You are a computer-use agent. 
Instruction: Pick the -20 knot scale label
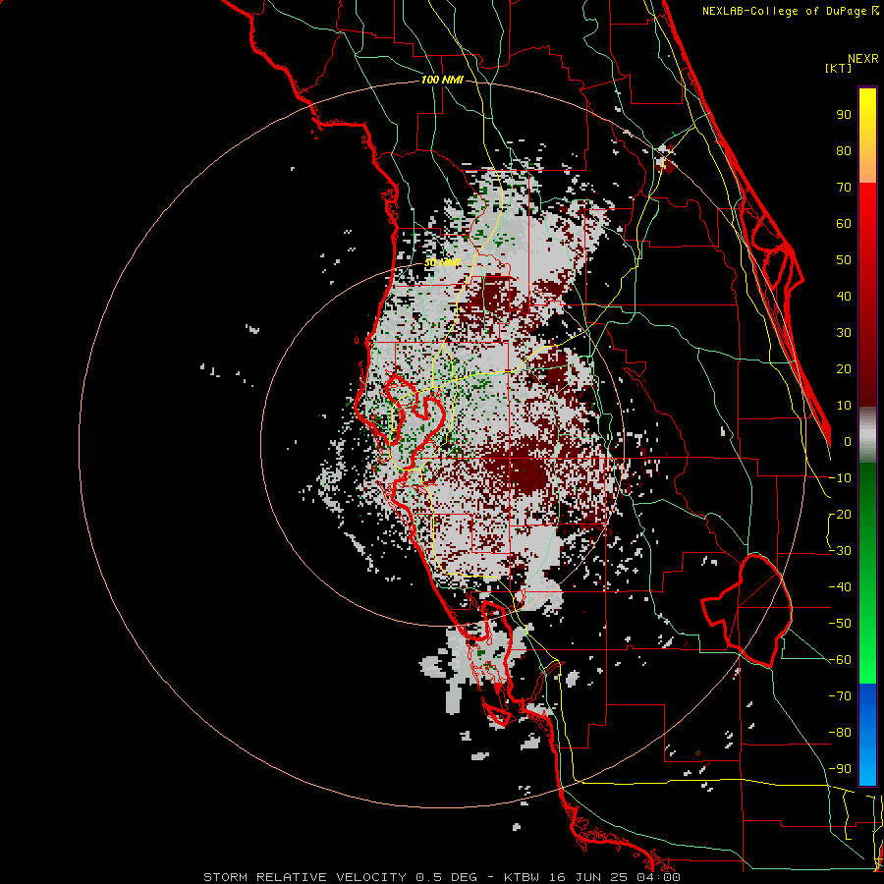point(840,514)
